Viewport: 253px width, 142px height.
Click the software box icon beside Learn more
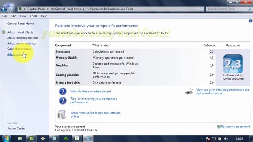coord(62,115)
